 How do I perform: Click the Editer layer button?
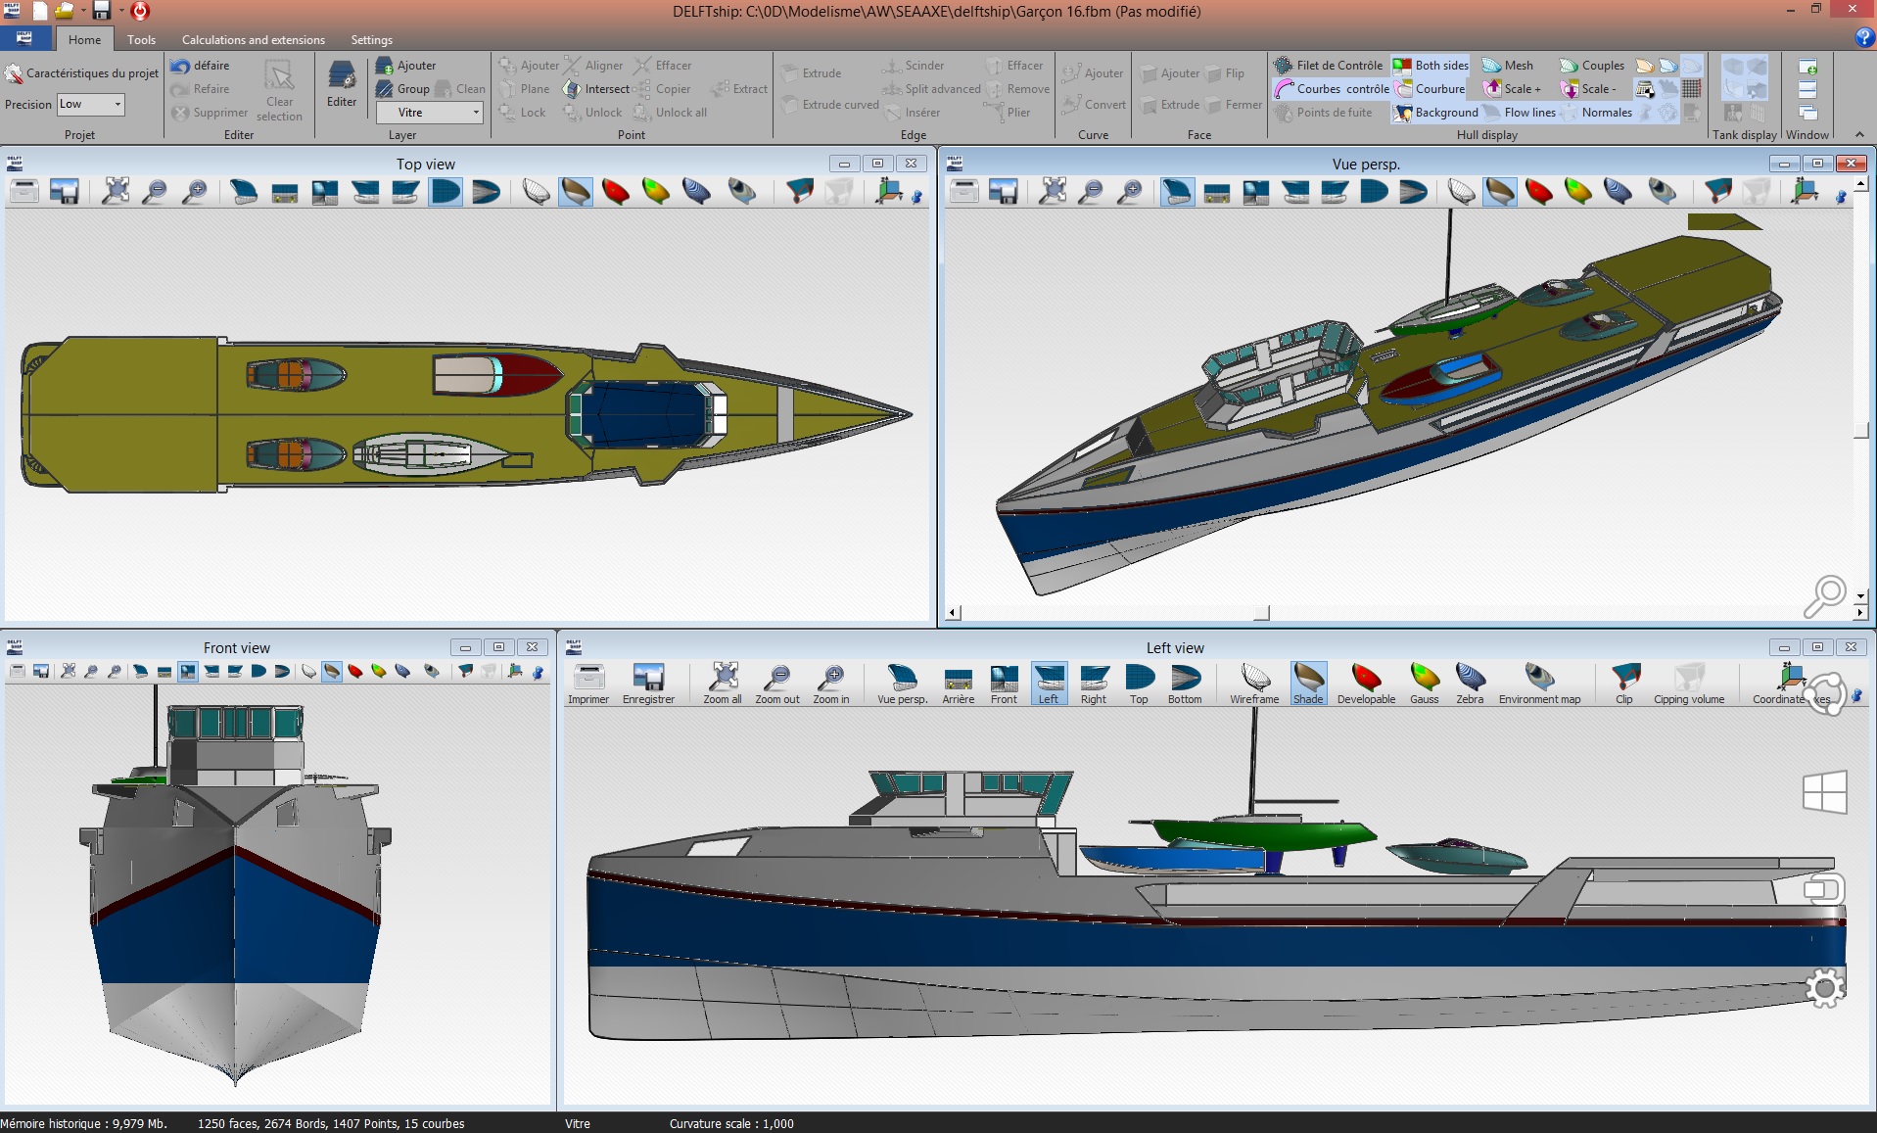pos(342,83)
